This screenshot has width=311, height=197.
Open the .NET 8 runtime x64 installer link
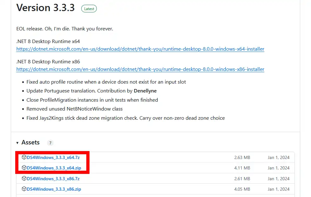point(140,49)
